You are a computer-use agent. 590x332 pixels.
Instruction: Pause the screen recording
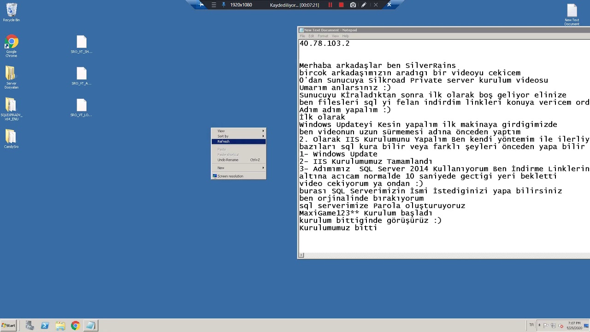click(330, 5)
